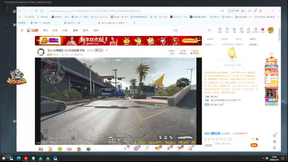
Task: Open the user avatar profile menu
Action: (270, 30)
